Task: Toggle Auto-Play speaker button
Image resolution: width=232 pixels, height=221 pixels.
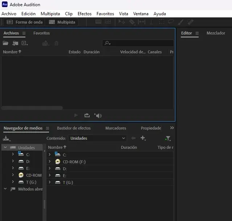Action: 98,115
